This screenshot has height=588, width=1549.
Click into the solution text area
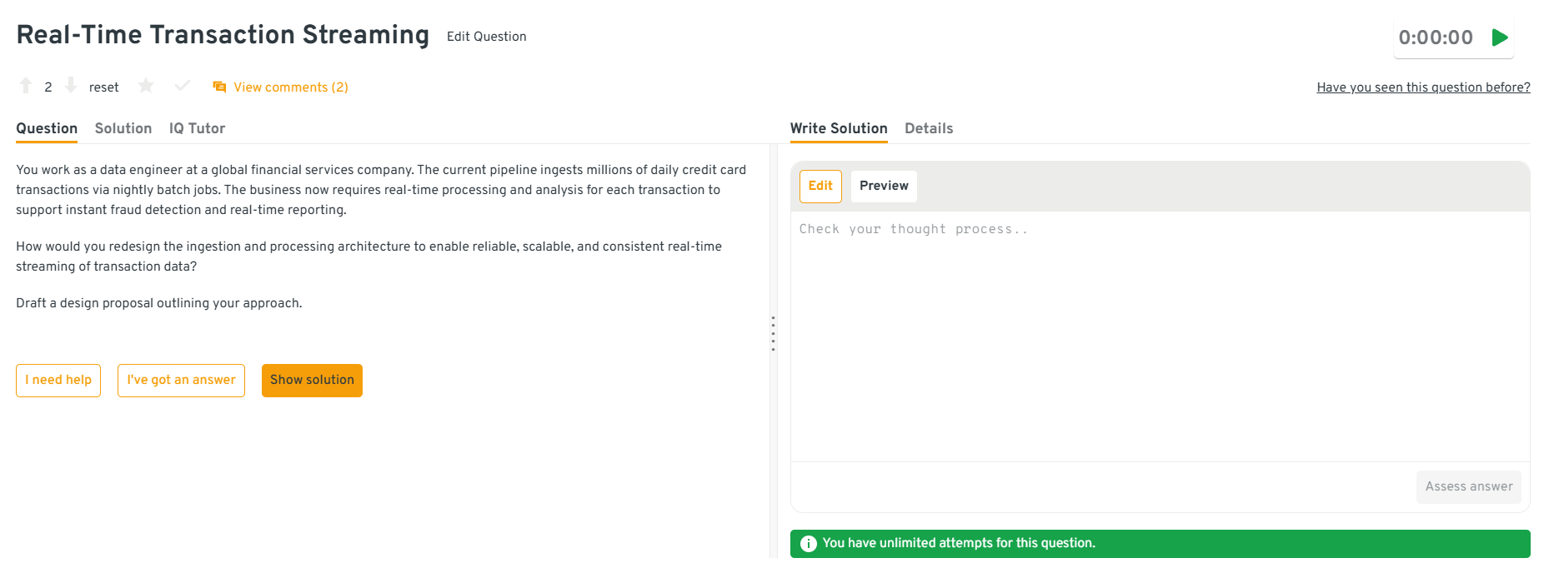pyautogui.click(x=1159, y=333)
